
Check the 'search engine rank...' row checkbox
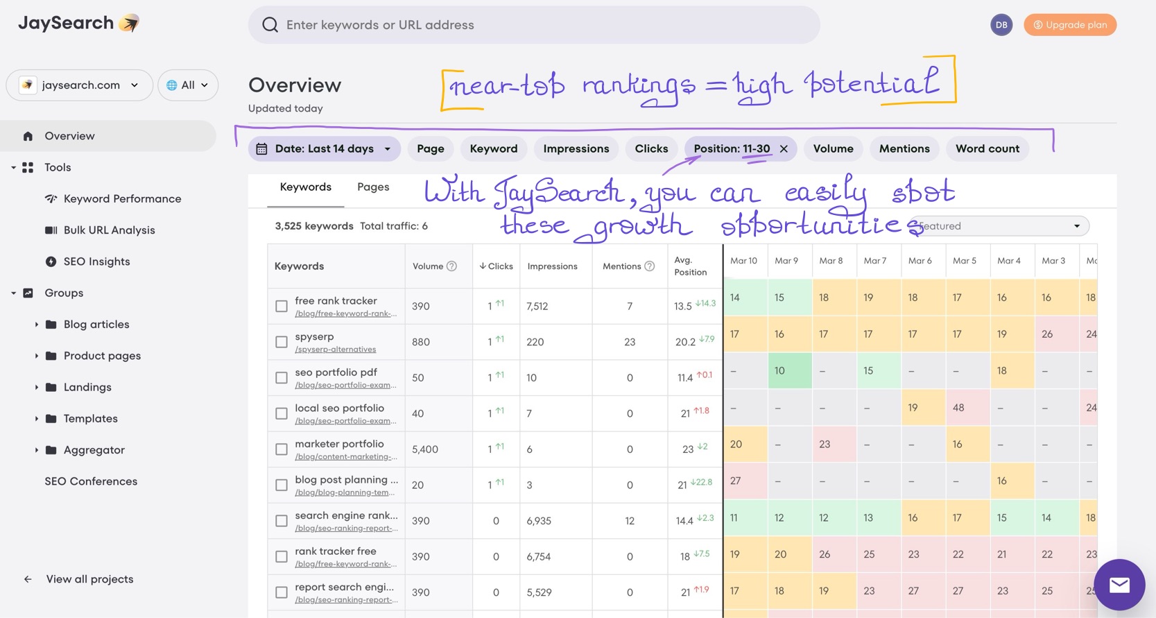point(282,521)
